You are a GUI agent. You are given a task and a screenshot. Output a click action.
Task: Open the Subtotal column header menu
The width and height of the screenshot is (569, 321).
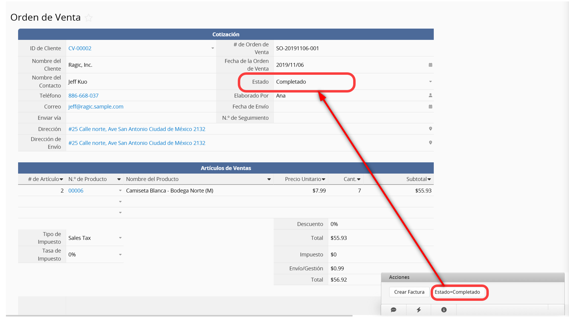coord(429,179)
